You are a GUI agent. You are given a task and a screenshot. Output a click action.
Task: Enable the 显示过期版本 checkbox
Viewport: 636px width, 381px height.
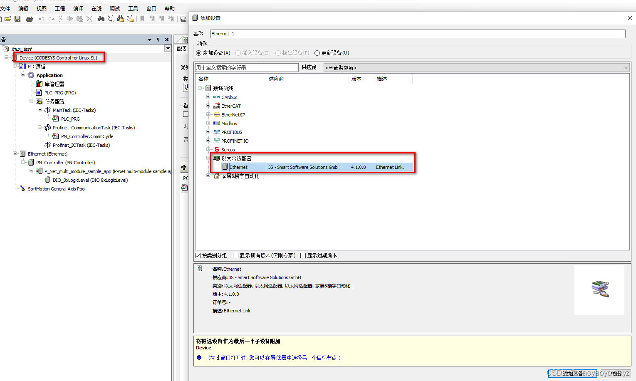[303, 256]
